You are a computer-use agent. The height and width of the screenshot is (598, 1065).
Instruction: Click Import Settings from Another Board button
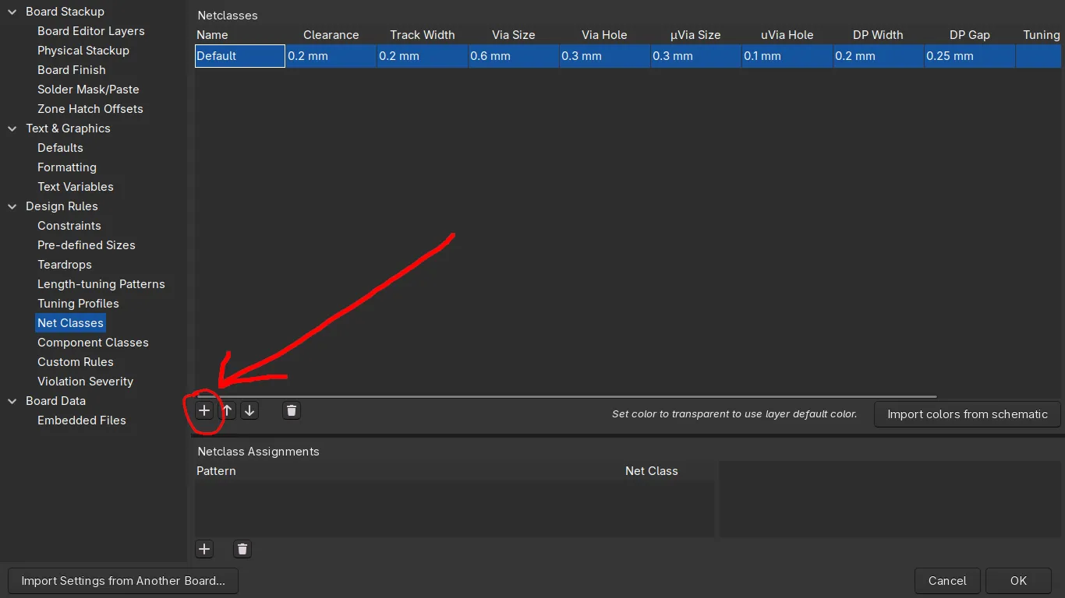(123, 581)
